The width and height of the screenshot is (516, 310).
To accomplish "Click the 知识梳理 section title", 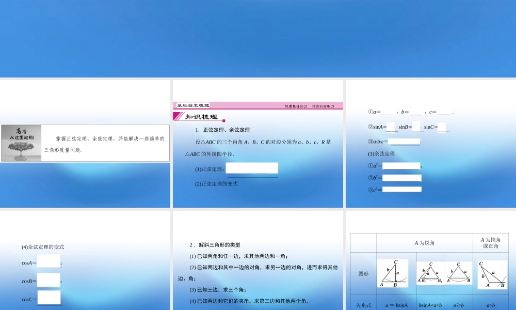I will coord(201,117).
